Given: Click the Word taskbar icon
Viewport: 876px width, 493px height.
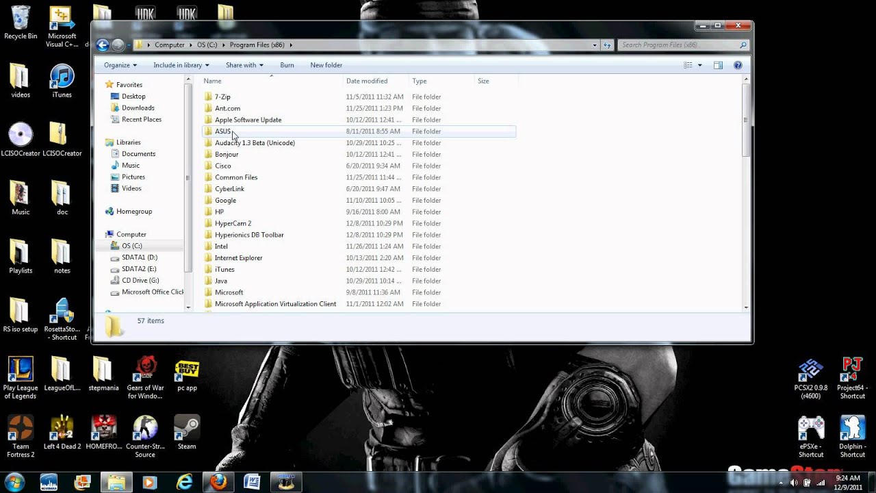Looking at the screenshot, I should [251, 482].
